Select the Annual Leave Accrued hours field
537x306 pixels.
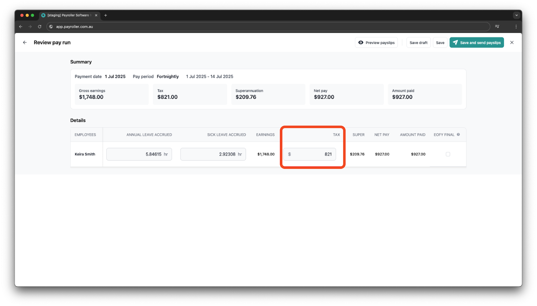point(139,154)
